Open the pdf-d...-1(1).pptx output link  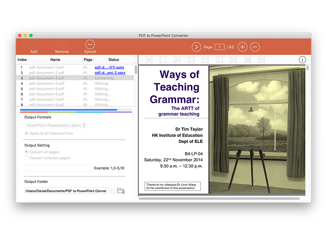point(109,67)
